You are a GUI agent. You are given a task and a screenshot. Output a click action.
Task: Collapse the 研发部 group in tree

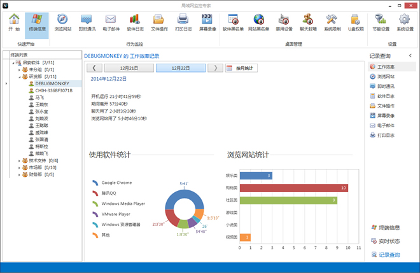pyautogui.click(x=19, y=76)
